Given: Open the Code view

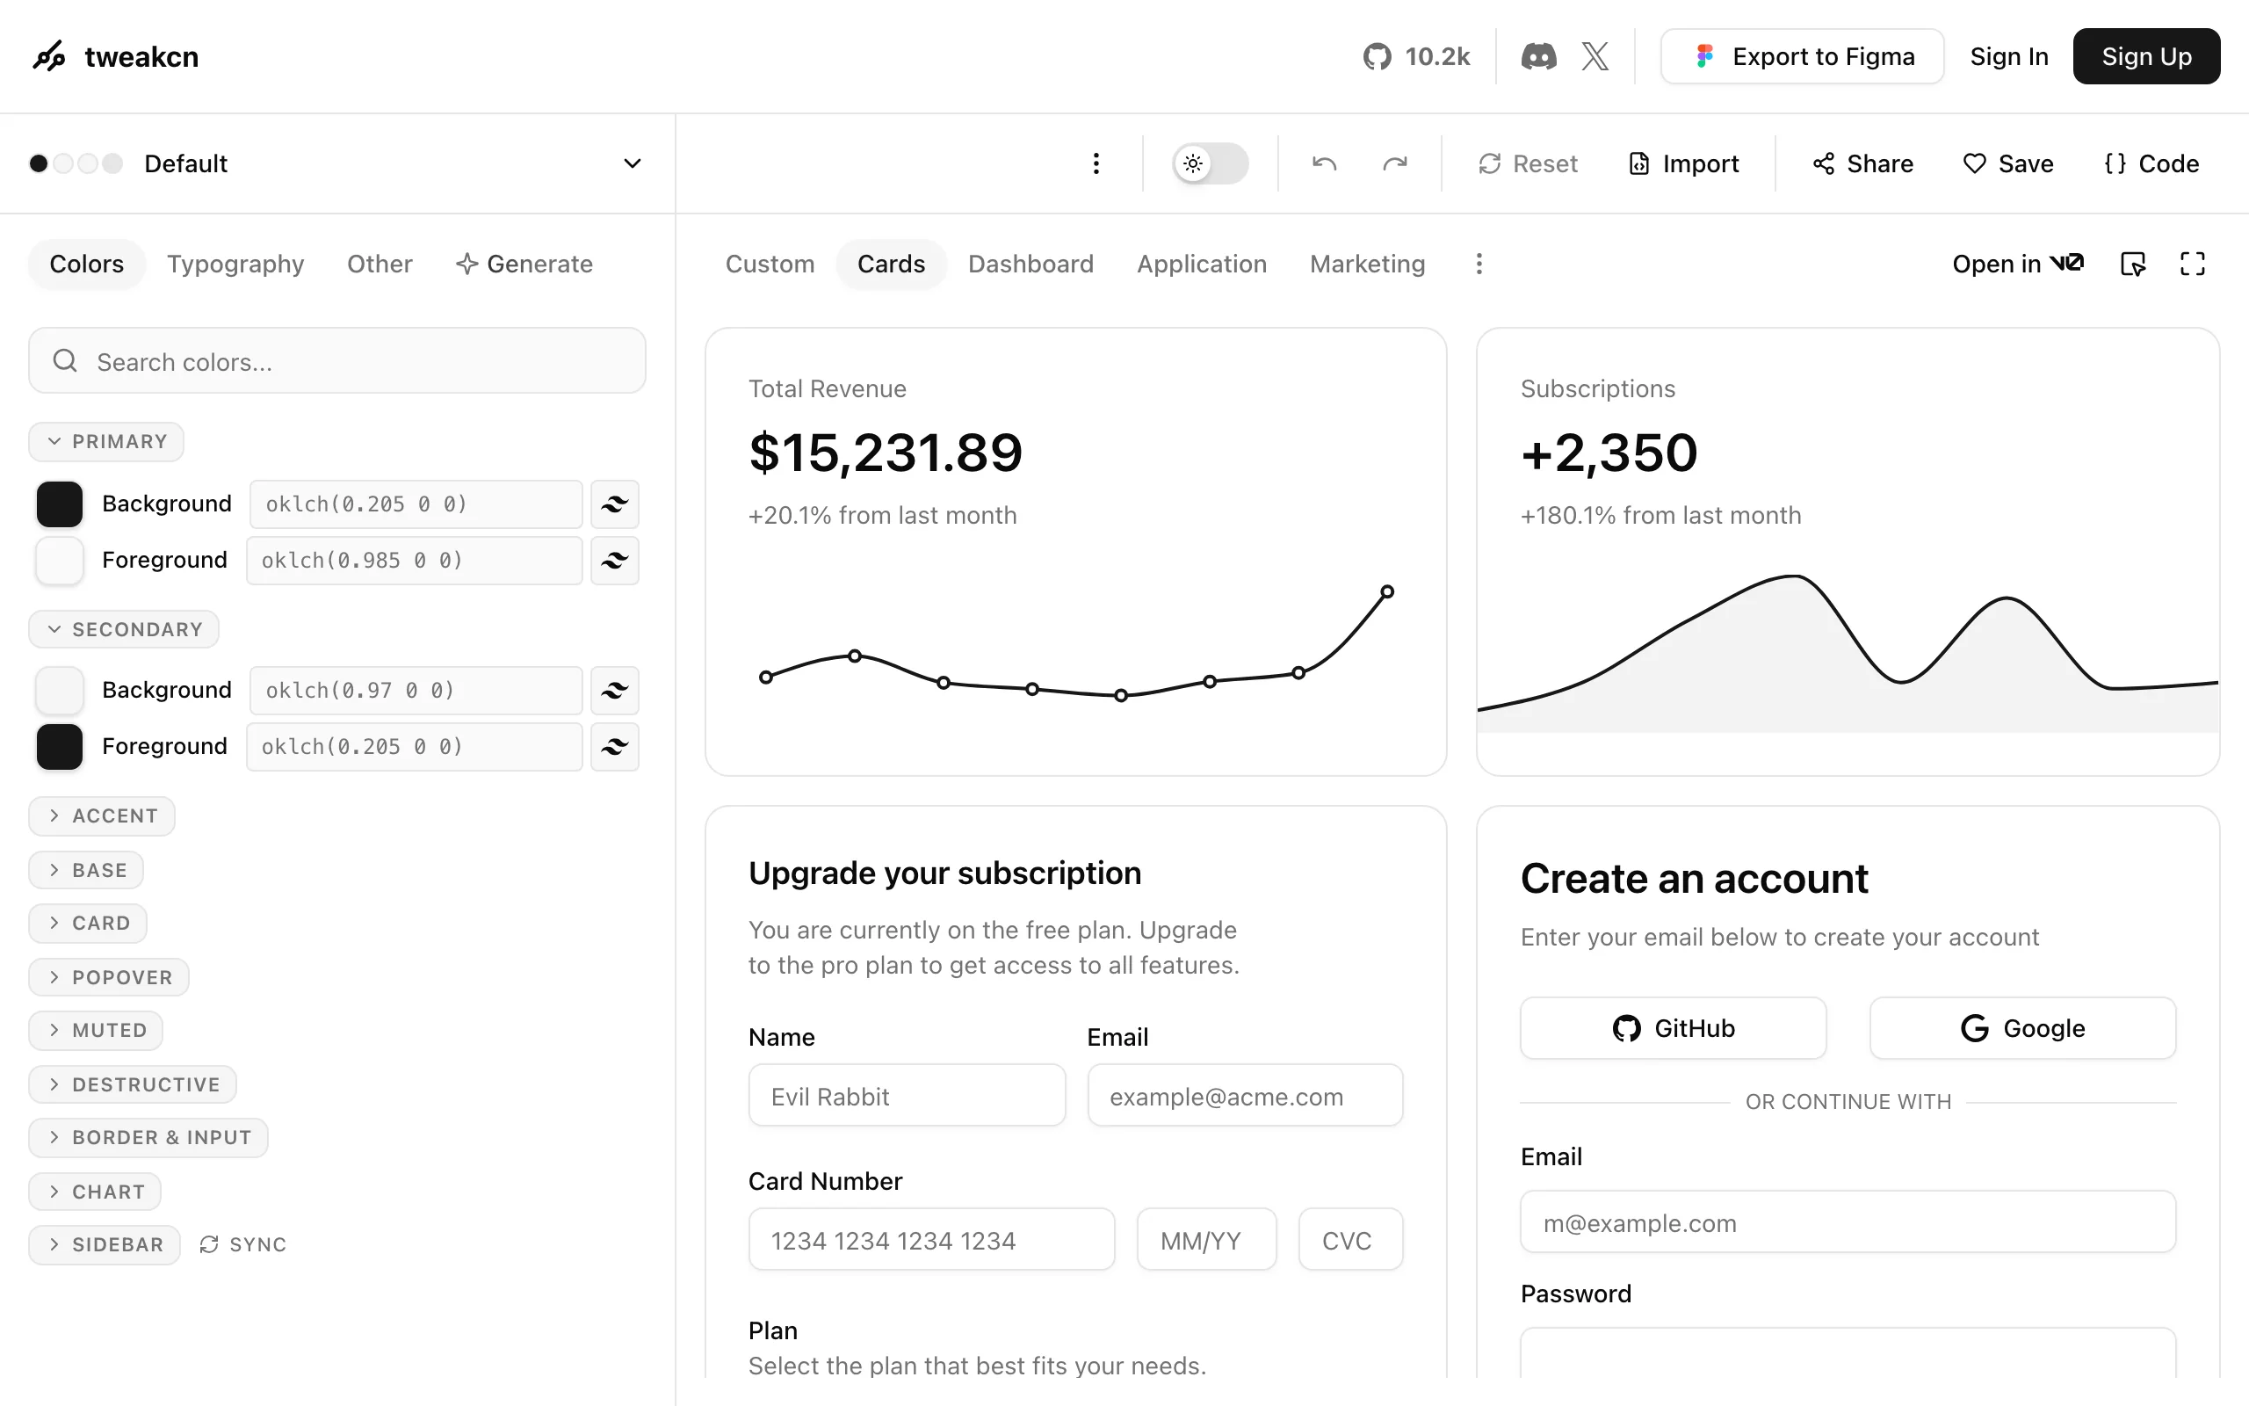Looking at the screenshot, I should click(2151, 163).
